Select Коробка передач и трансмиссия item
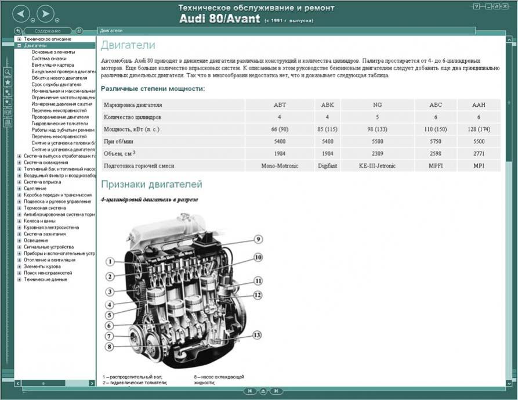 (x=58, y=195)
